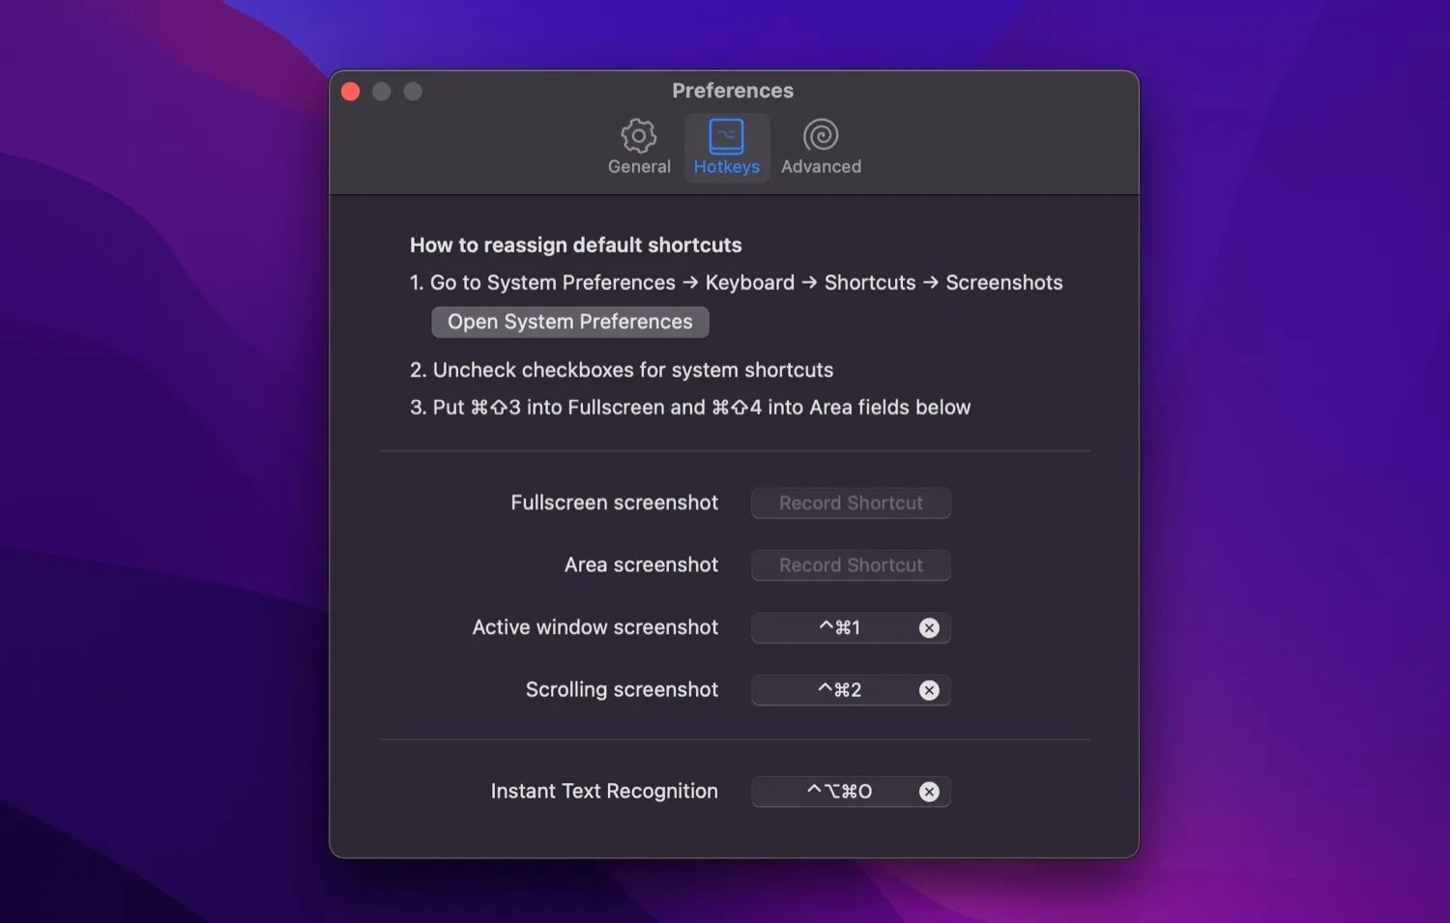Open Advanced settings via the spiral icon
This screenshot has width=1450, height=923.
(x=820, y=136)
